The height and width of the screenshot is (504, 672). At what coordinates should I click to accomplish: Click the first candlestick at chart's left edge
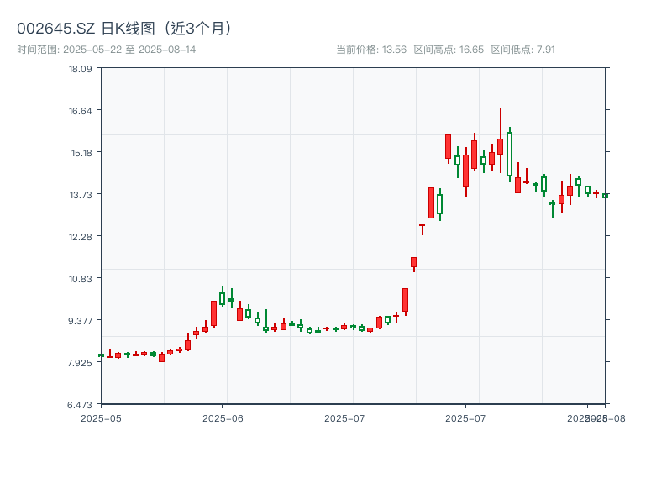click(x=101, y=355)
